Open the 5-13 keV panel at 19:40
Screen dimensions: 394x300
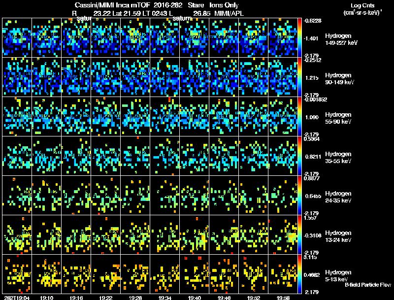tap(194, 274)
